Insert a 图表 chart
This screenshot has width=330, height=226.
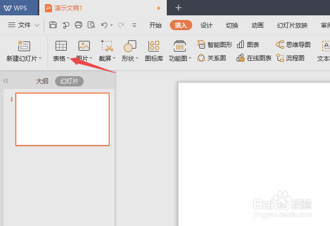[248, 44]
